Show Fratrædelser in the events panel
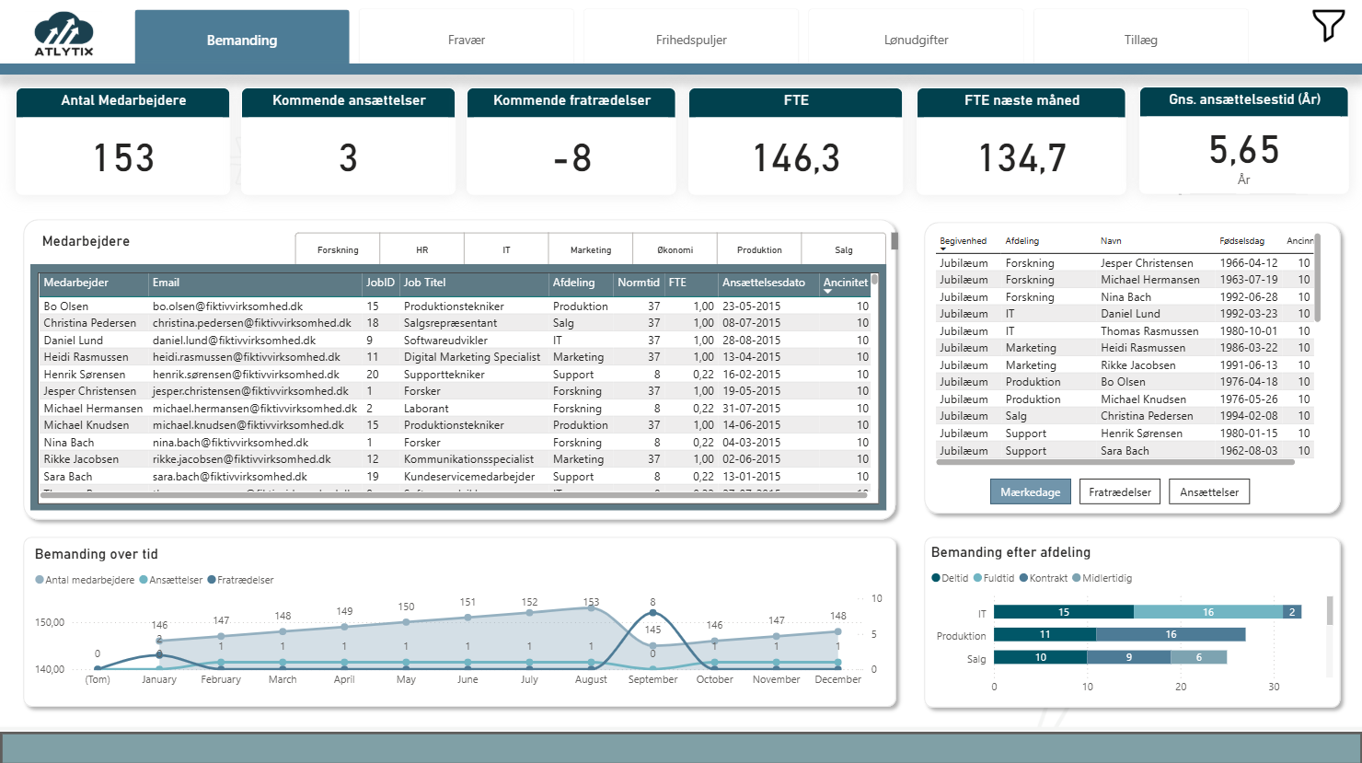Screen dimensions: 1362x763 (x=1120, y=492)
